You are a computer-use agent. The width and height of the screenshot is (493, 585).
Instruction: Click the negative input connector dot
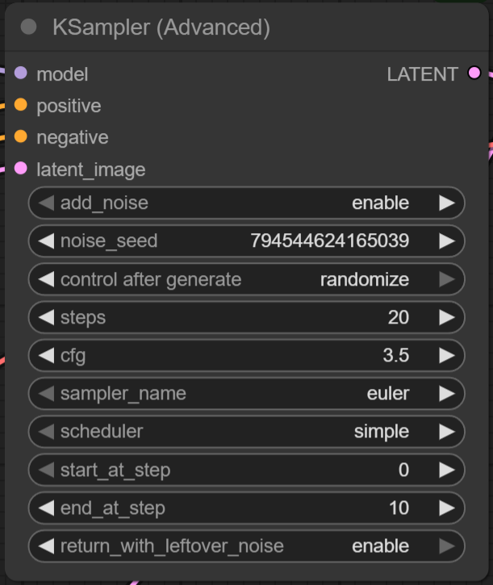click(x=21, y=137)
